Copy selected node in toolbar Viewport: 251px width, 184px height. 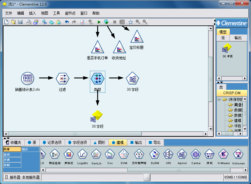click(x=51, y=22)
